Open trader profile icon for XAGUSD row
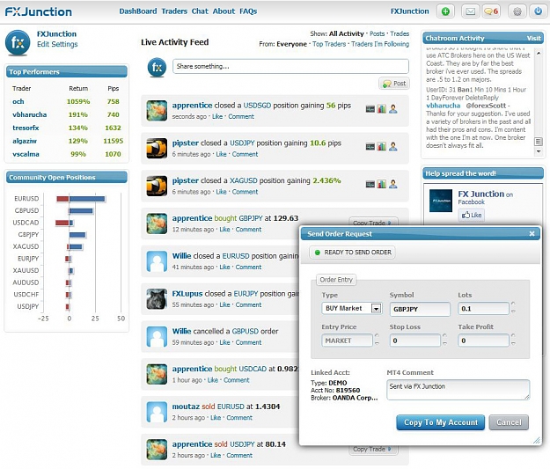 393,184
